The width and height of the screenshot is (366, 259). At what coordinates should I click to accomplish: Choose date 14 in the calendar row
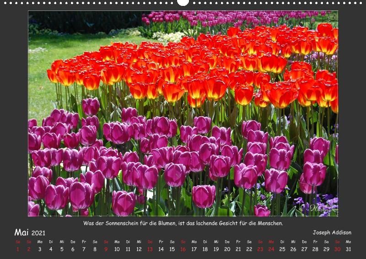pos(161,249)
